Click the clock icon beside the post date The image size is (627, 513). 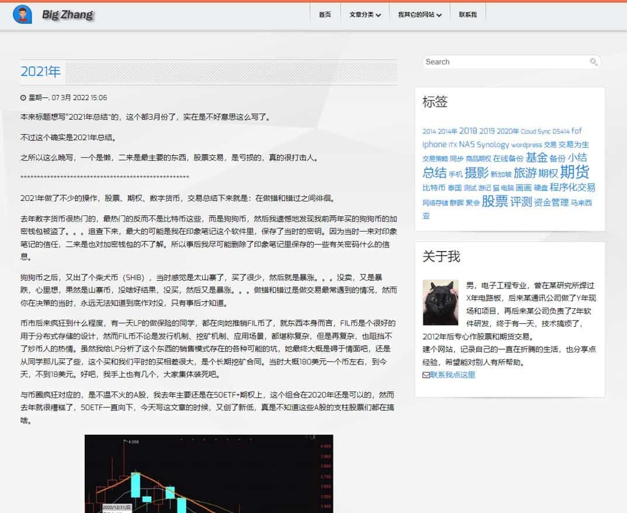(x=23, y=98)
